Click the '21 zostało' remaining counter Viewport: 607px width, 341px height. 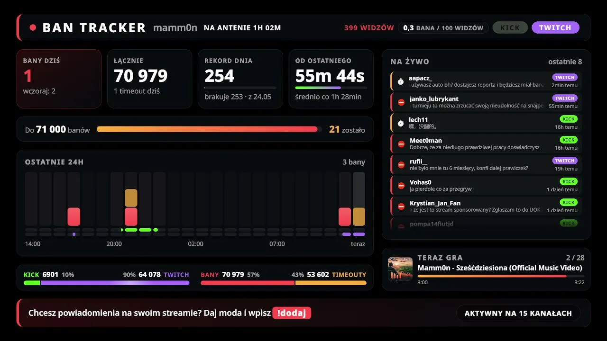[x=347, y=129]
